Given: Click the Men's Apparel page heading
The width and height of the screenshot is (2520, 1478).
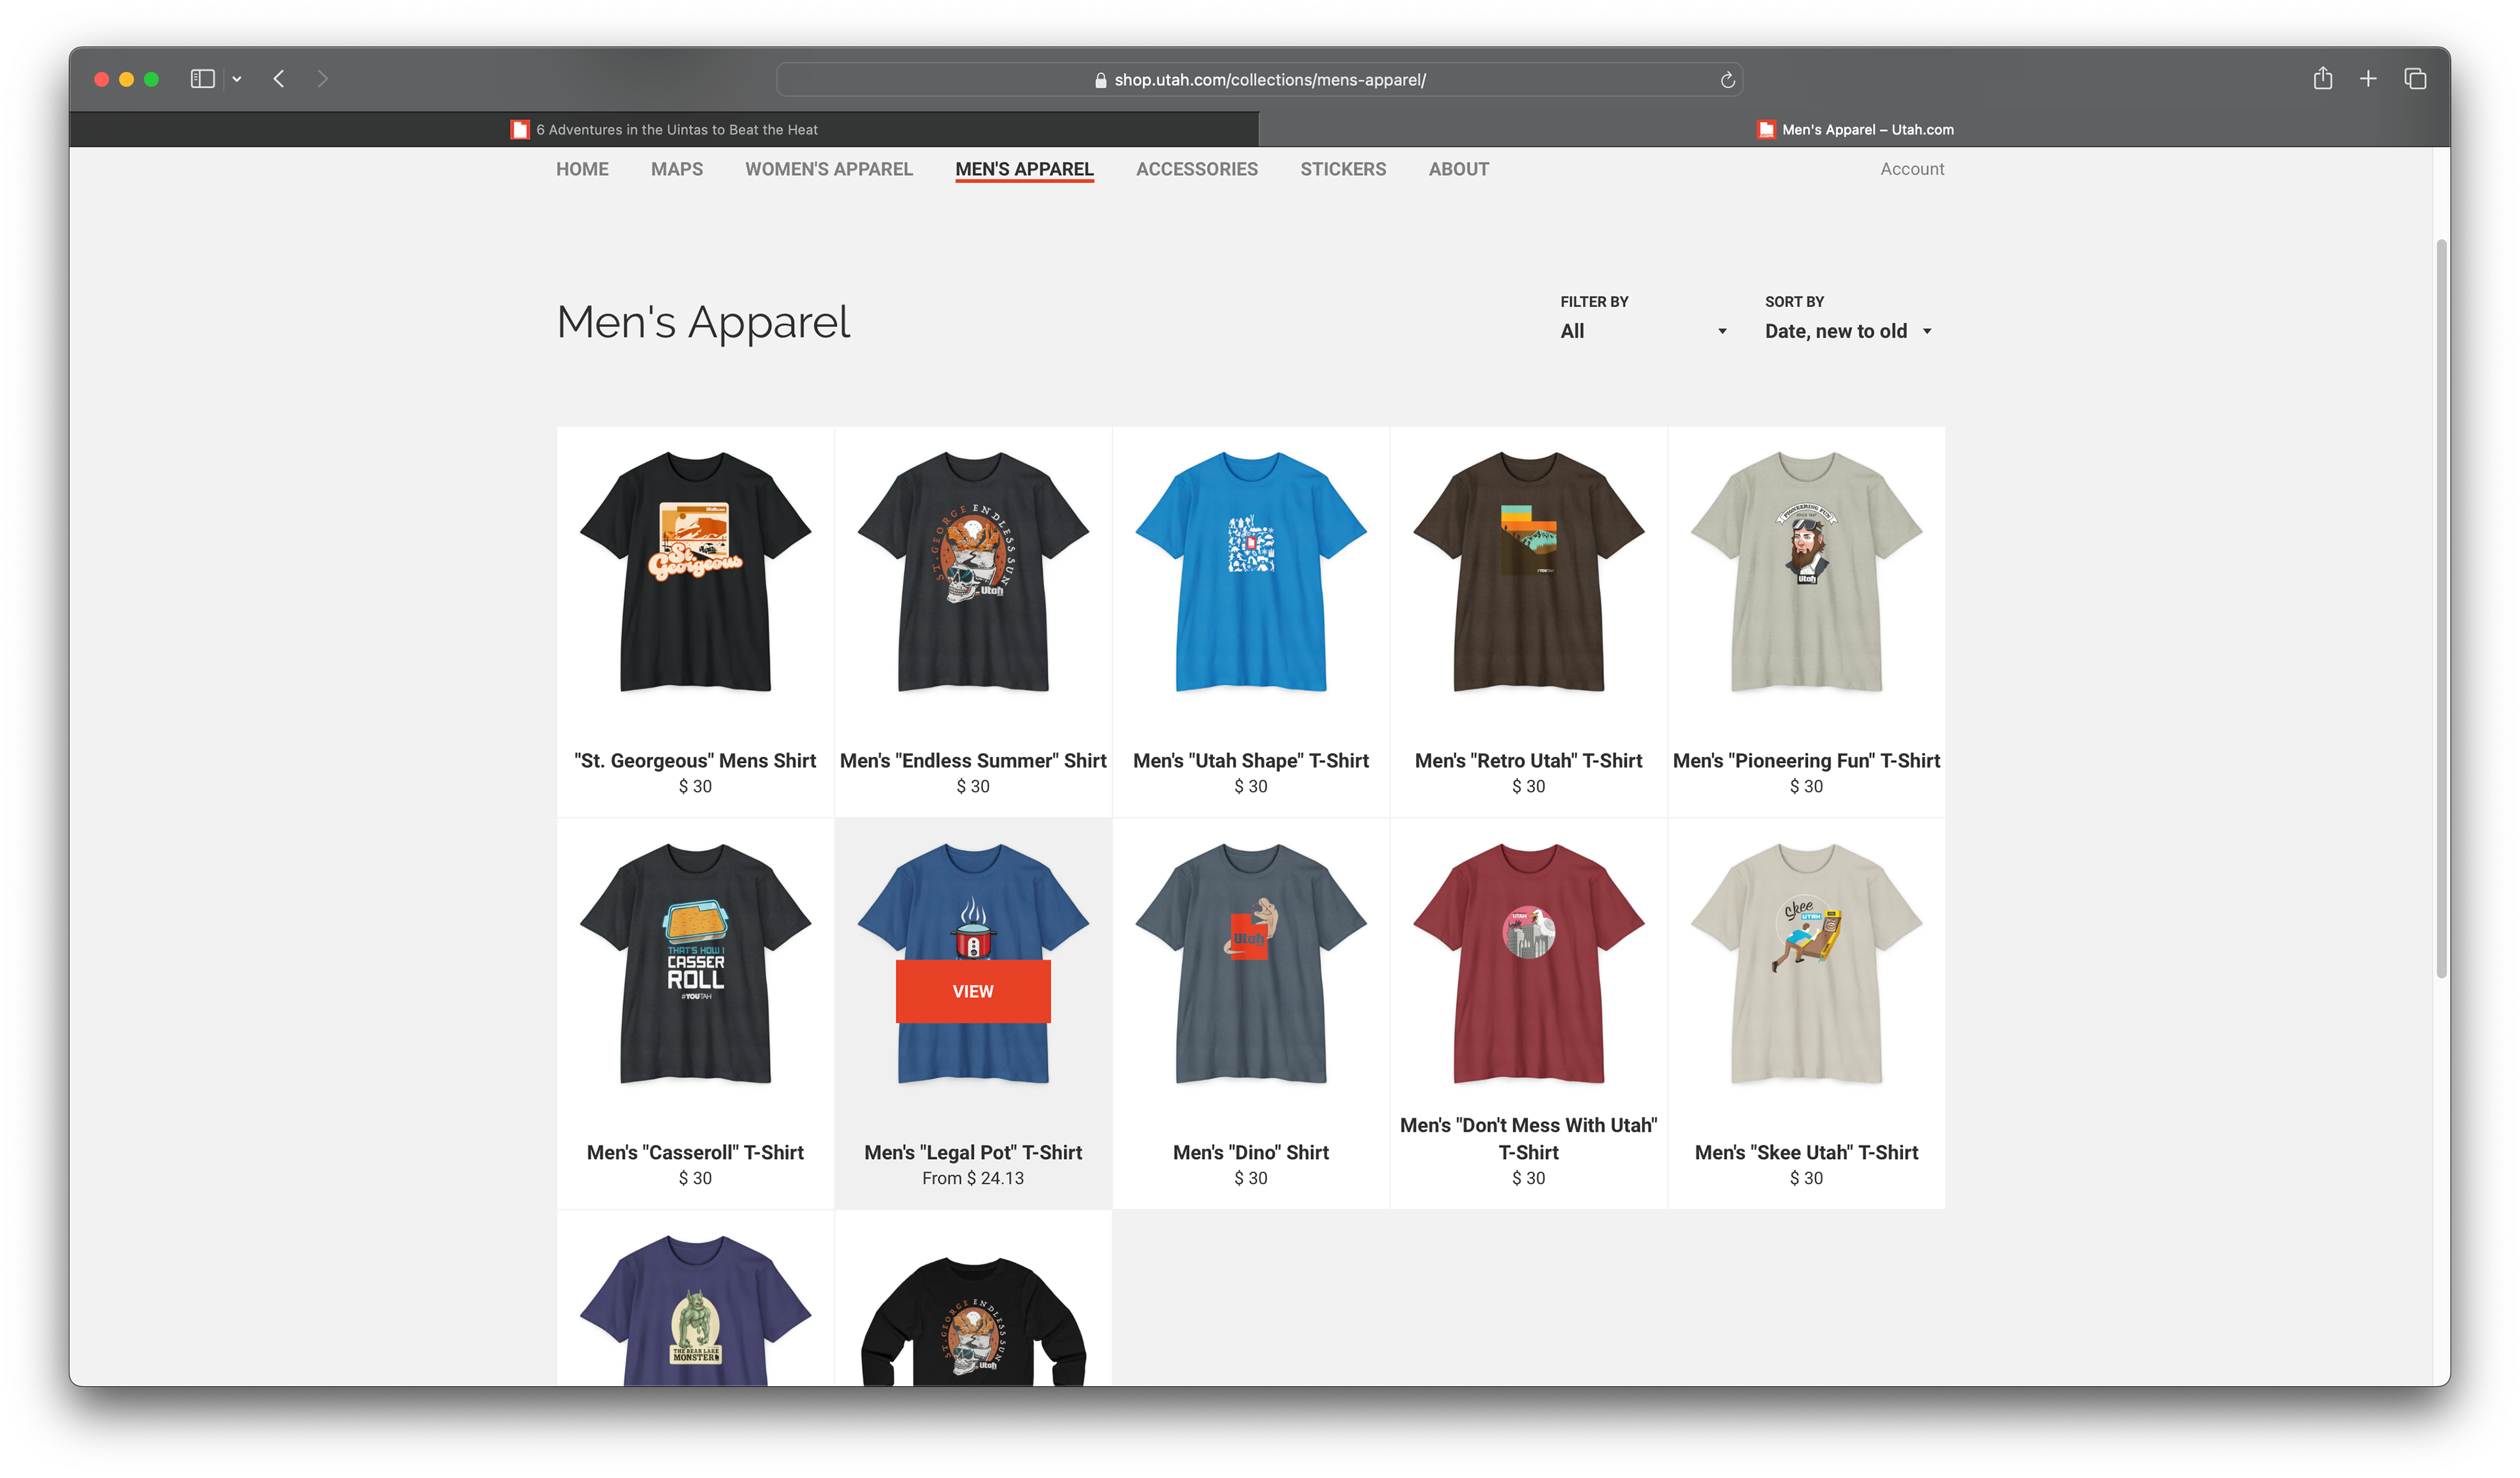Looking at the screenshot, I should coord(703,323).
